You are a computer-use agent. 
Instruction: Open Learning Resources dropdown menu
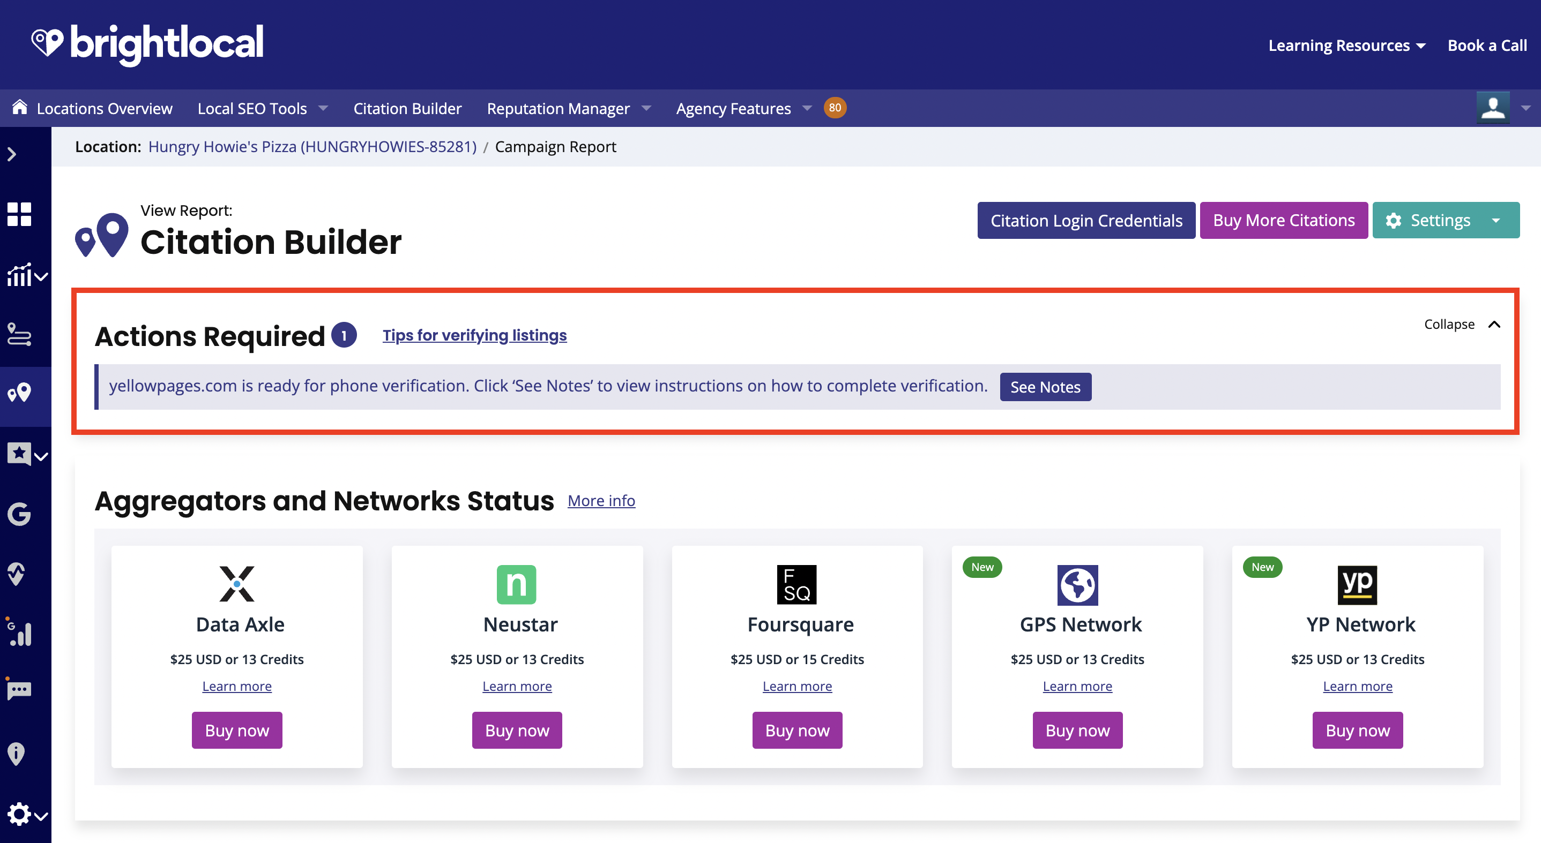pyautogui.click(x=1346, y=46)
